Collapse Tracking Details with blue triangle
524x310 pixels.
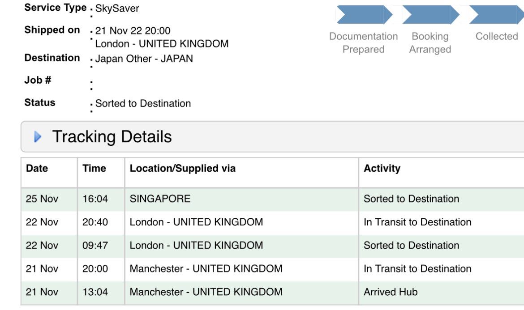(38, 136)
